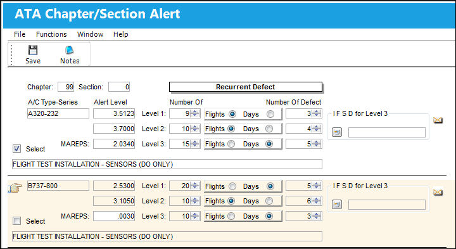This screenshot has height=249, width=456.
Task: Click the A/C Type-Series field A320-232
Action: (58, 113)
